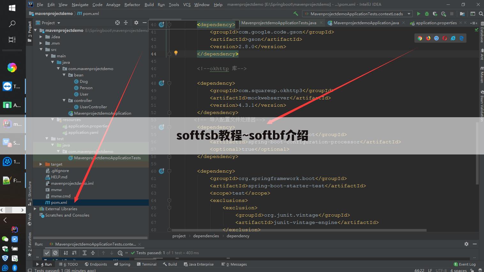This screenshot has width=484, height=272.
Task: Open the Navigate menu
Action: point(80,4)
